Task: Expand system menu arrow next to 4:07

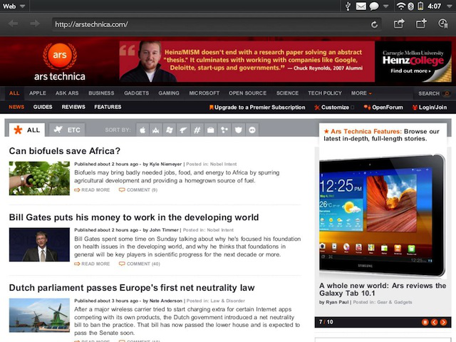Action: (x=448, y=6)
